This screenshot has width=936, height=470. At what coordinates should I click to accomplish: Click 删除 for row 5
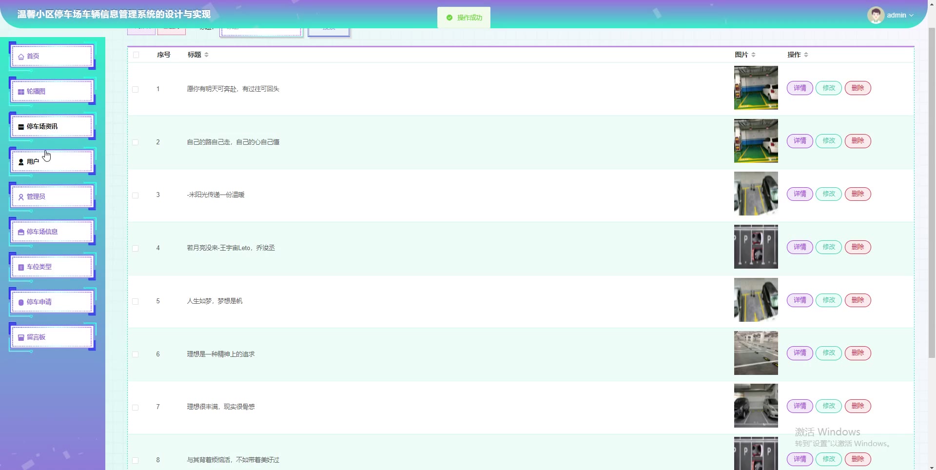(x=858, y=300)
